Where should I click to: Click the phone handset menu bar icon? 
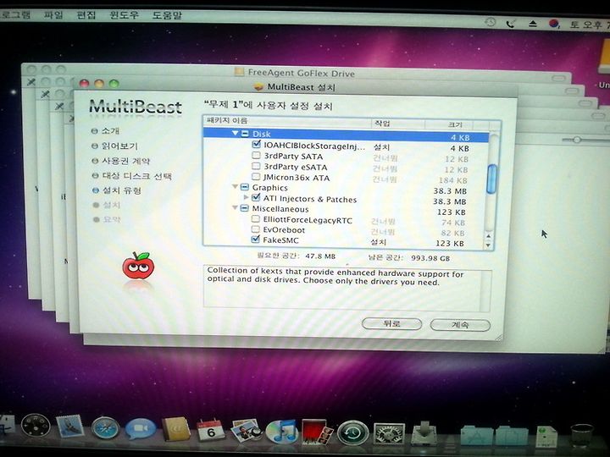(x=511, y=24)
